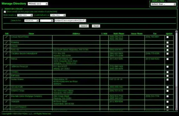179x116 pixels.
Task: Click the 'P.O. Box 47337' address text
Action: click(60, 67)
